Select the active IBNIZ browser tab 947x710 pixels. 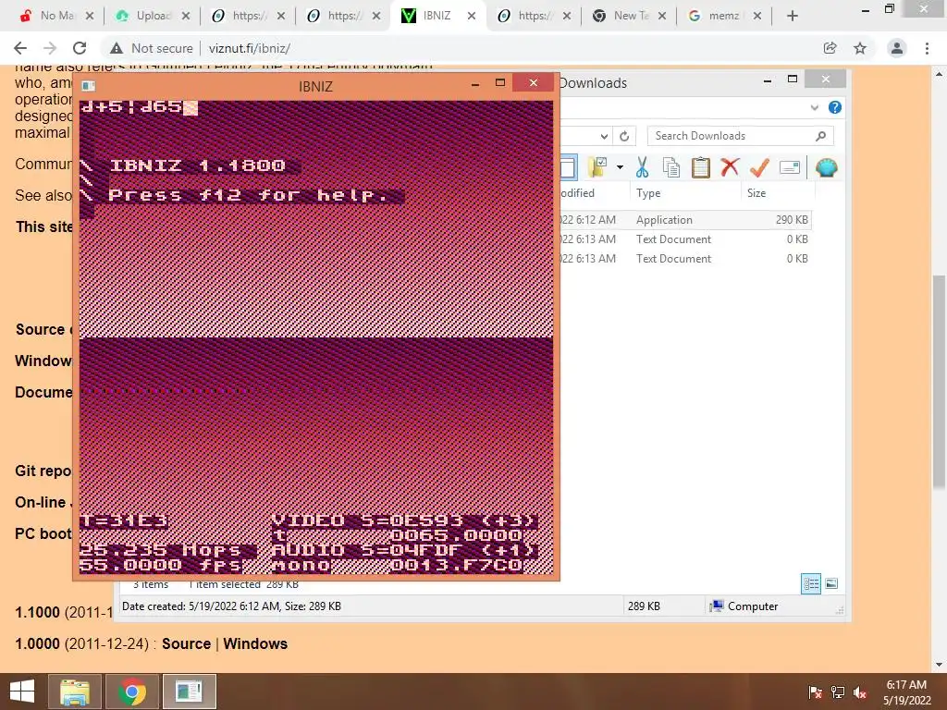coord(437,16)
